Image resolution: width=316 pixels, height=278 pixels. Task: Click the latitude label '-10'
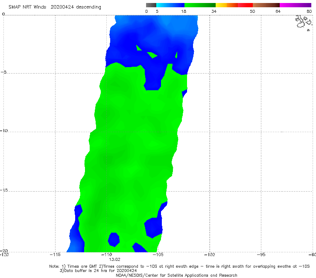tap(4, 130)
